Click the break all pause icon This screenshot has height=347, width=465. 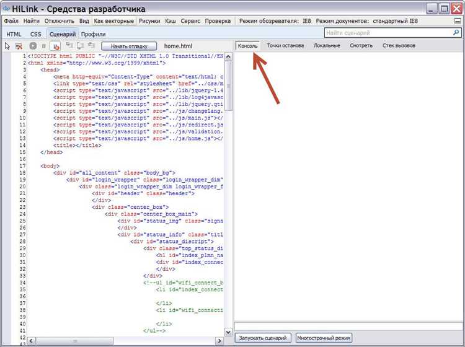44,46
